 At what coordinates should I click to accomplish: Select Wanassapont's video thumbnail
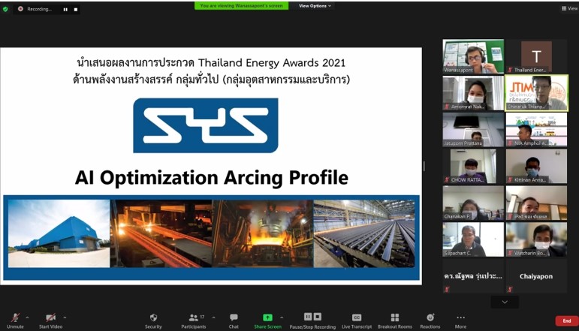[x=473, y=56]
